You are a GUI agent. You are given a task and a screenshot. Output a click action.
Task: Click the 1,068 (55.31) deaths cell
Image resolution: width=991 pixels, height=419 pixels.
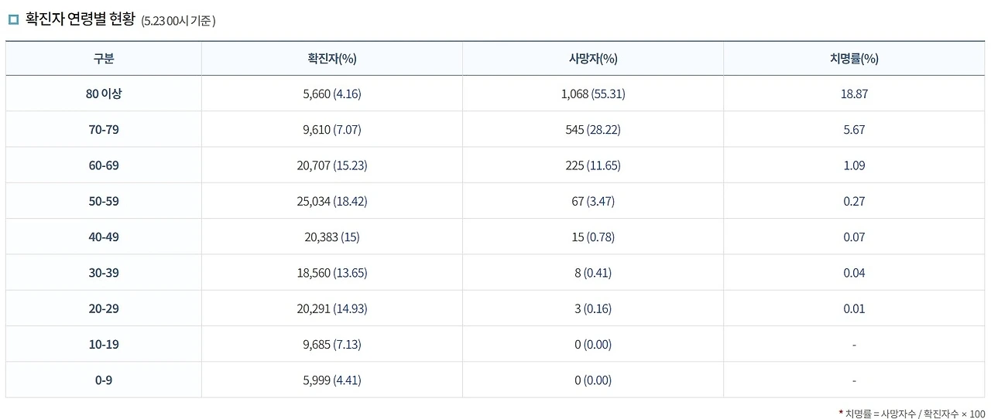pyautogui.click(x=593, y=94)
